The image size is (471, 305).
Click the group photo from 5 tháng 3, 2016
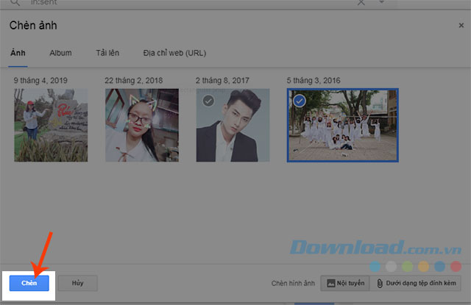point(343,125)
